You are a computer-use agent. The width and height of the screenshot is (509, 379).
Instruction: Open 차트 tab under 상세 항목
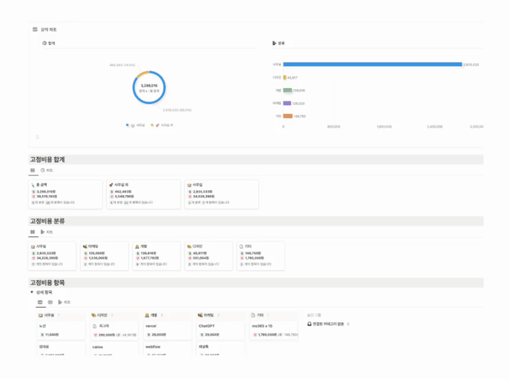(64, 302)
